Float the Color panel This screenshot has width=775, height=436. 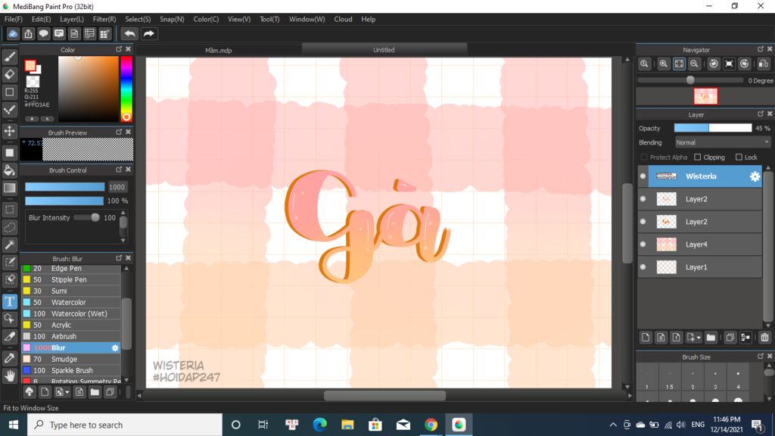119,49
